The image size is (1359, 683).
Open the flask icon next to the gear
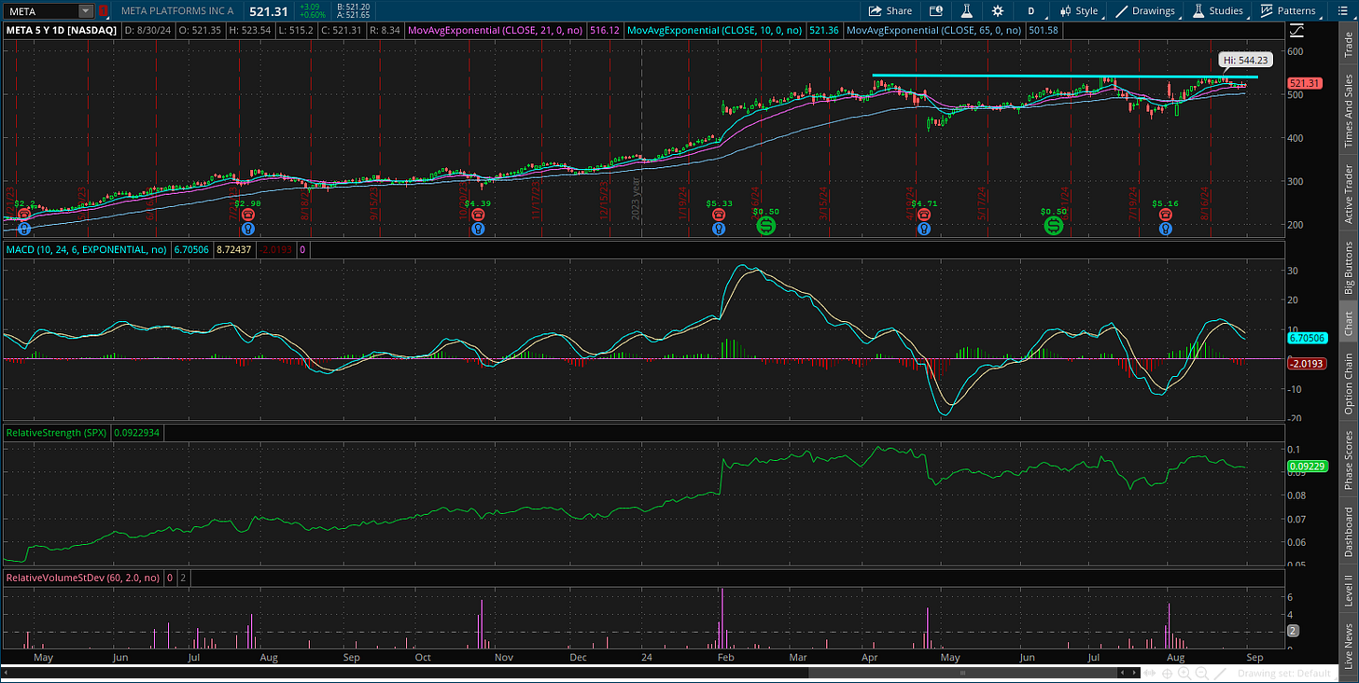(967, 11)
